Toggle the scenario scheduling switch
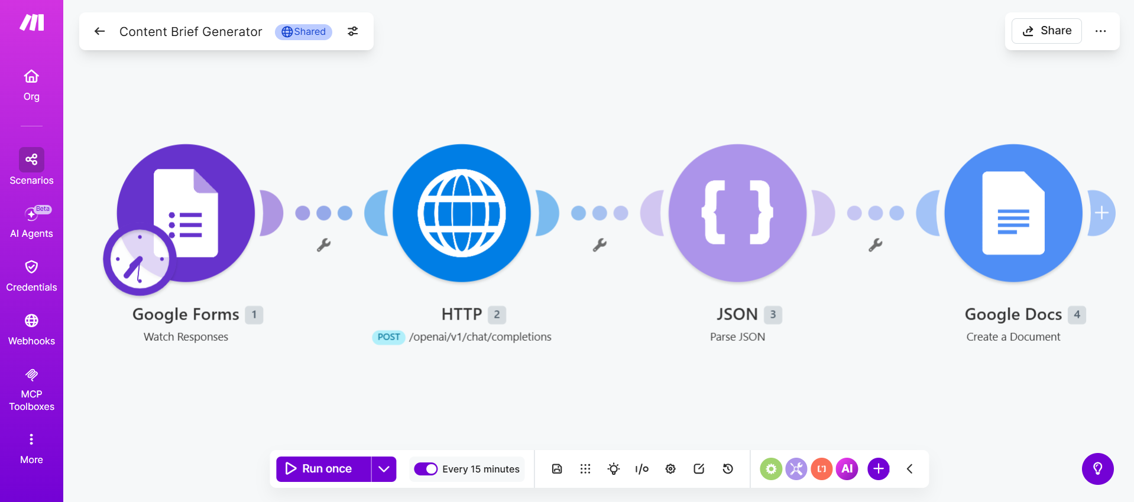This screenshot has width=1134, height=502. pyautogui.click(x=426, y=469)
